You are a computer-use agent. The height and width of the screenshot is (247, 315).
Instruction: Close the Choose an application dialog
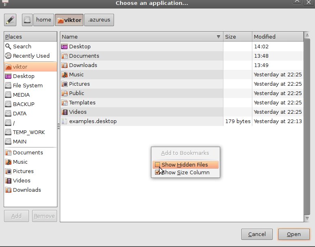[308, 2]
